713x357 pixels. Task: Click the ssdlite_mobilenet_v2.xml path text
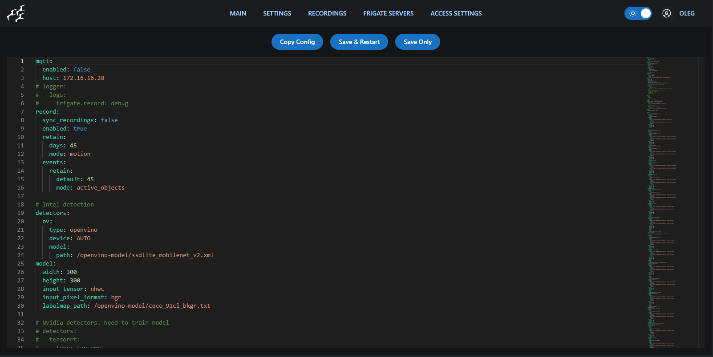(x=145, y=255)
